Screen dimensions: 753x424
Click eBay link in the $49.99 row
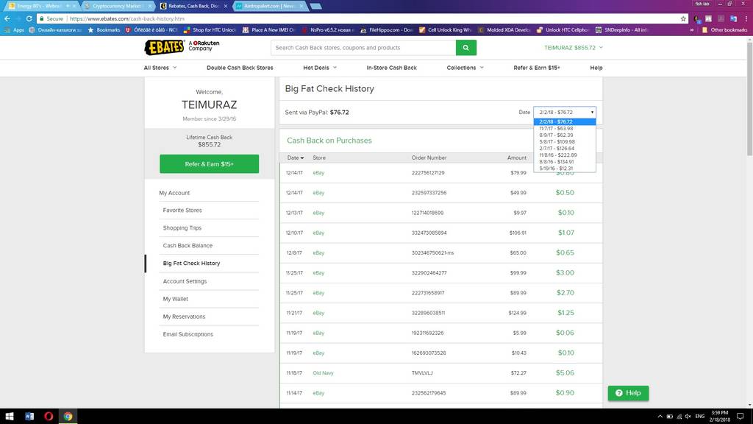(x=318, y=193)
